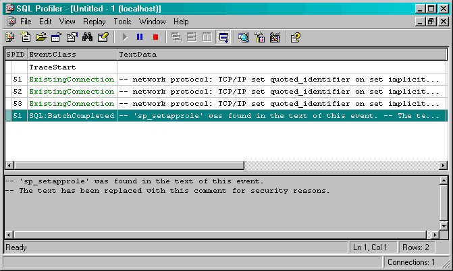This screenshot has height=271, width=453.
Task: Open Help via question mark icon
Action: (x=296, y=37)
